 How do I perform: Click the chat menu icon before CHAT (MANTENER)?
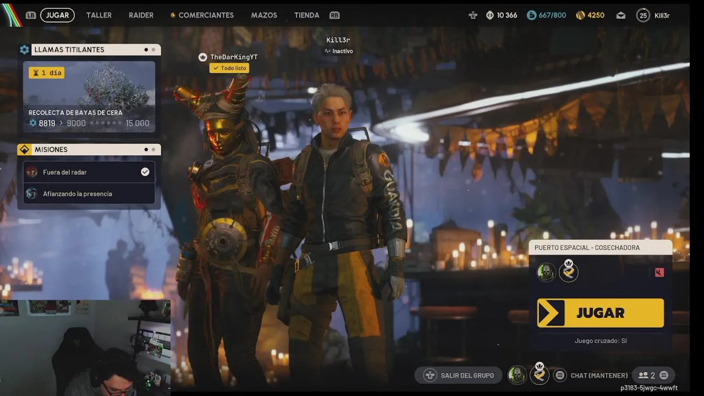pyautogui.click(x=560, y=375)
